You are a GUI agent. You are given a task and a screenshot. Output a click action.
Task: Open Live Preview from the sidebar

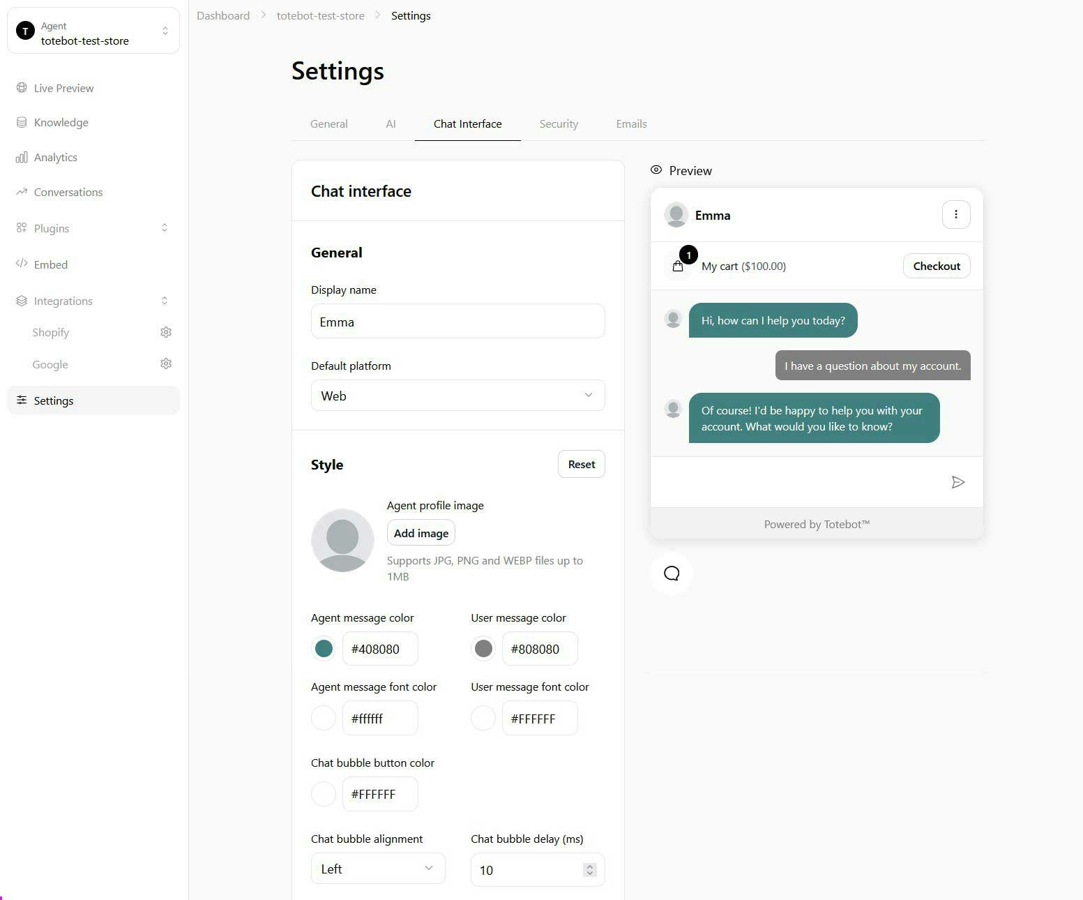(x=63, y=88)
